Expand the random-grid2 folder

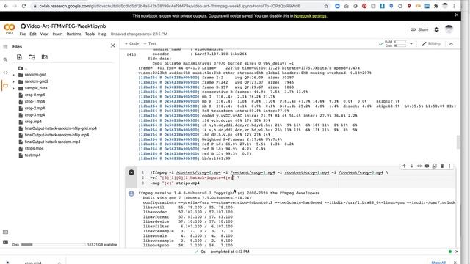(13, 81)
